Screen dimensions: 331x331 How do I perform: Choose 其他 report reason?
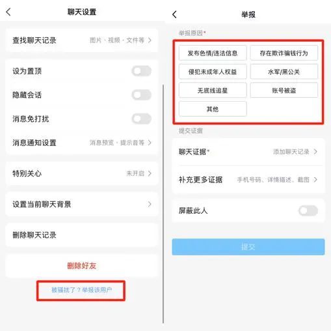pyautogui.click(x=213, y=109)
